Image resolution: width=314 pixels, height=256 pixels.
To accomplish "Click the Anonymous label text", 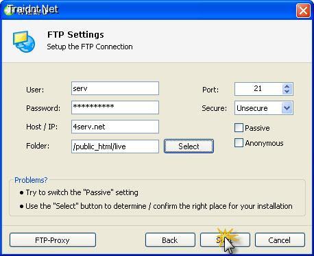I will tap(264, 143).
